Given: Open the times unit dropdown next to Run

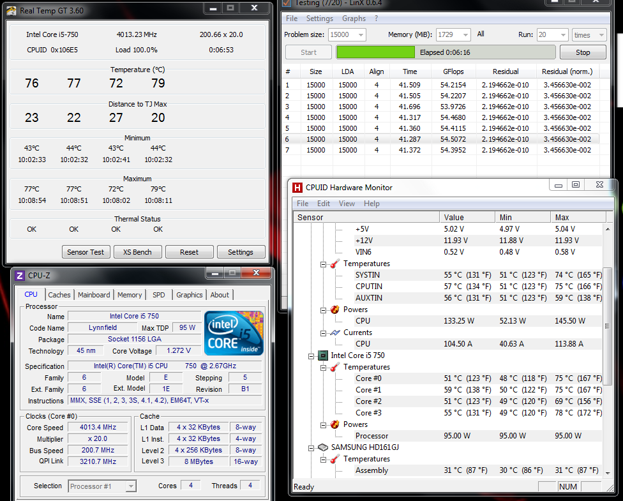Looking at the screenshot, I should (x=599, y=35).
